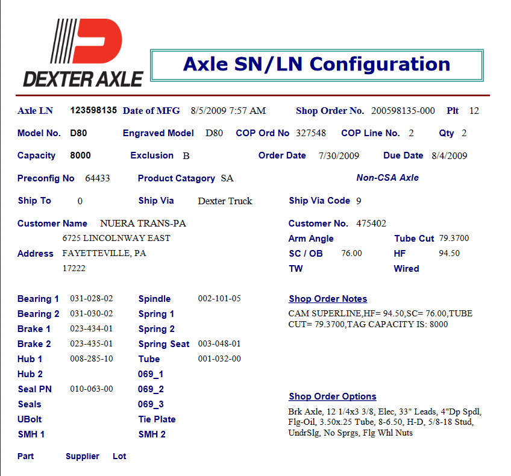Click the Brk Axle options description text
Viewport: 511px width, 476px height.
pyautogui.click(x=385, y=422)
